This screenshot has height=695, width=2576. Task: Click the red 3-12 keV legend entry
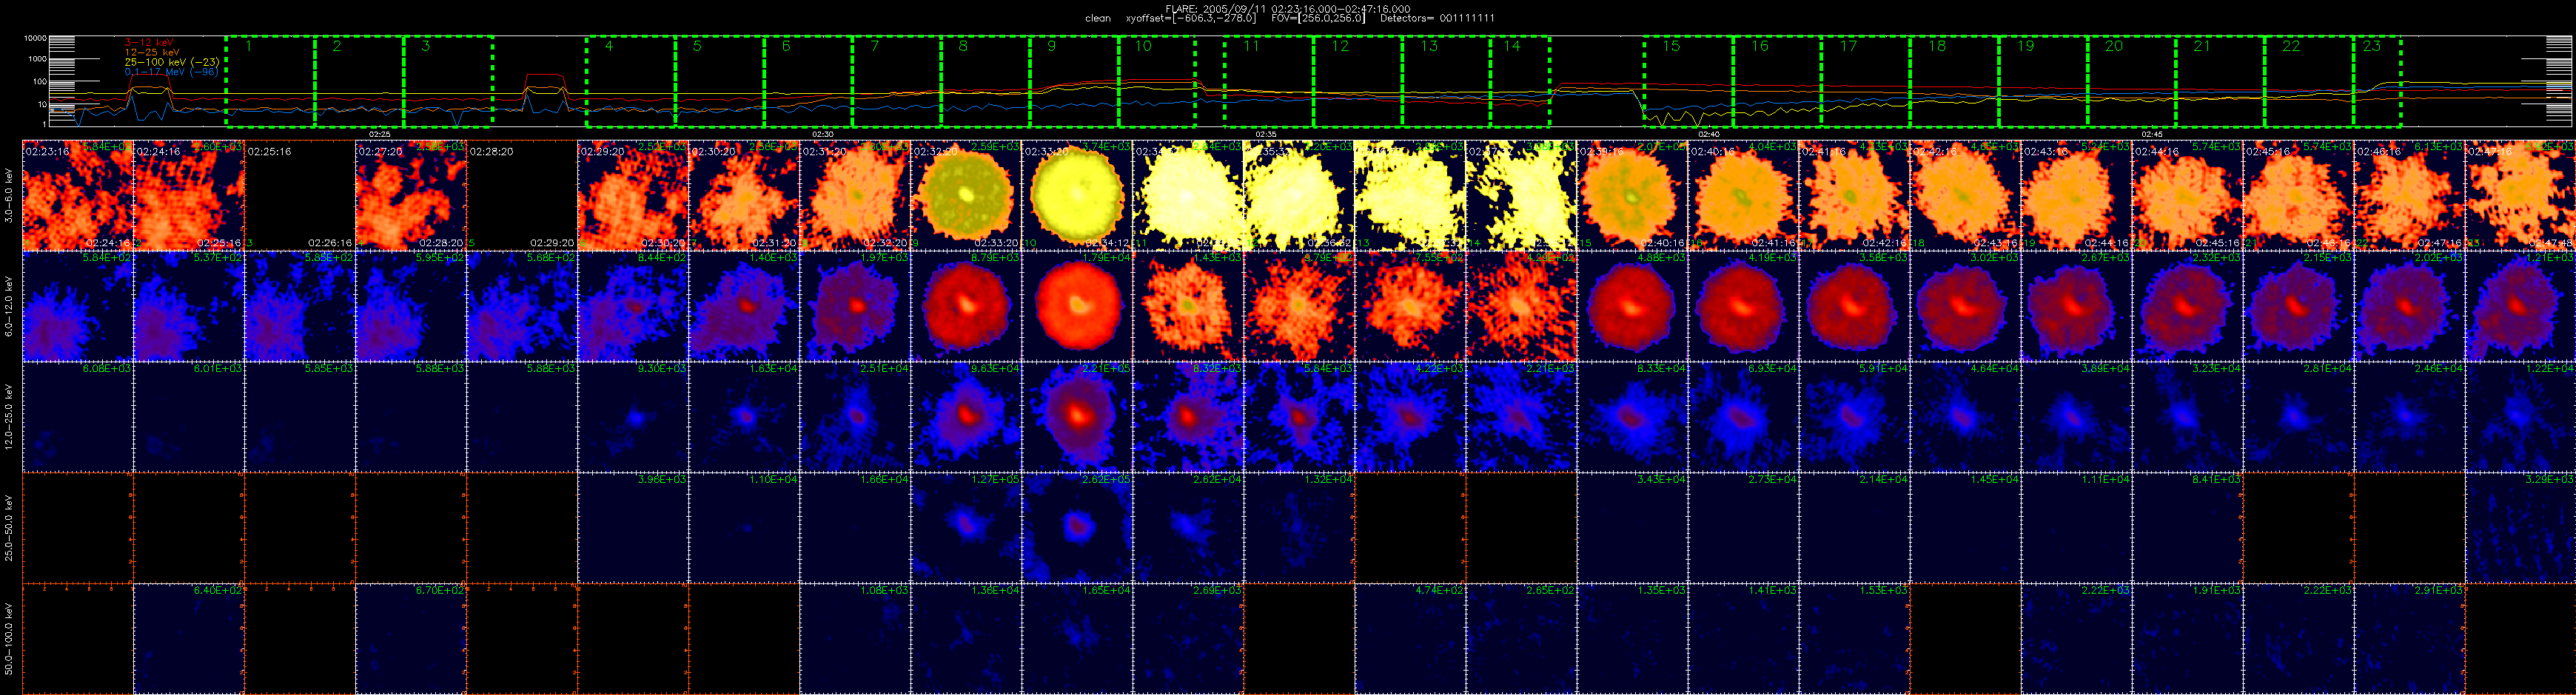pyautogui.click(x=149, y=42)
